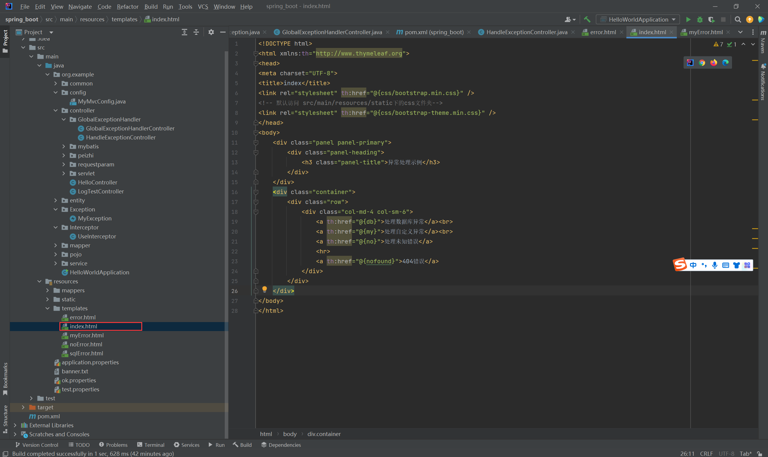
Task: Collapse the templates folder
Action: point(48,308)
